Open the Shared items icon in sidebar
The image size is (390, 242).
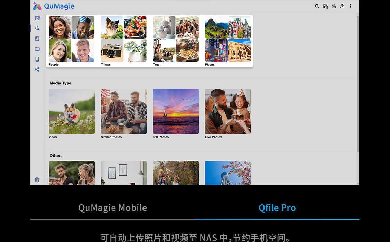pos(37,69)
